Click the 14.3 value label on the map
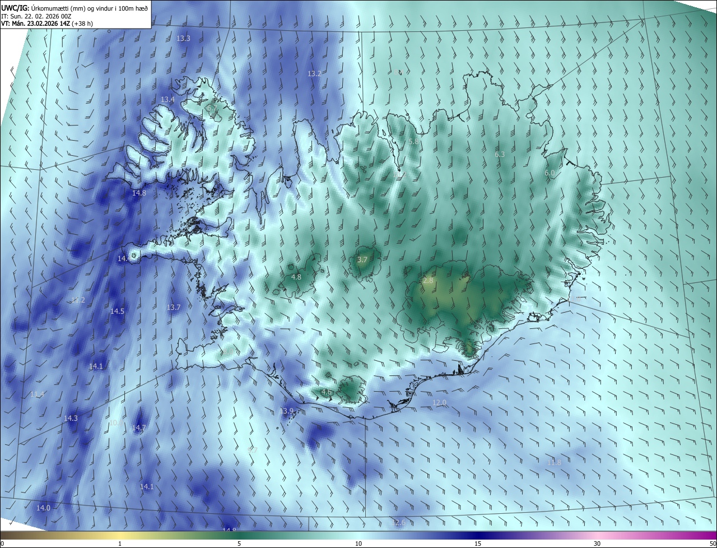 click(x=71, y=419)
